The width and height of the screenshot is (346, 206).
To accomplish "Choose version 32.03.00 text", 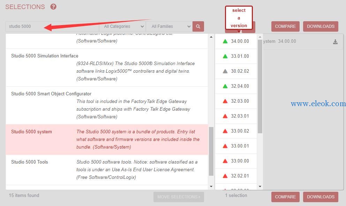I will click(240, 101).
